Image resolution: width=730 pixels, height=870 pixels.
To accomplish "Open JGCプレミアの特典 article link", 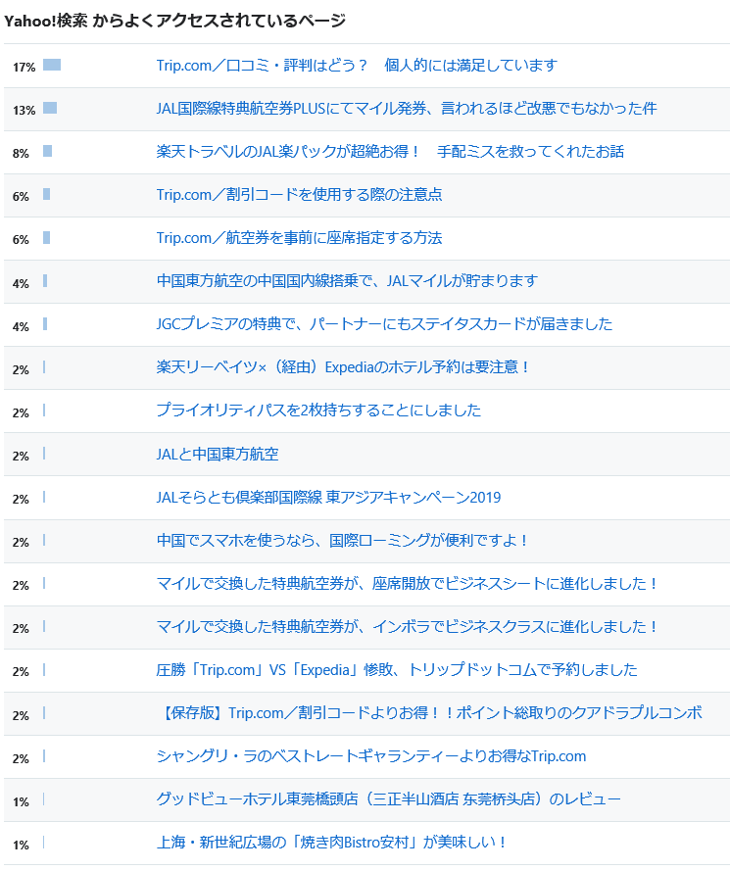I will pyautogui.click(x=384, y=324).
